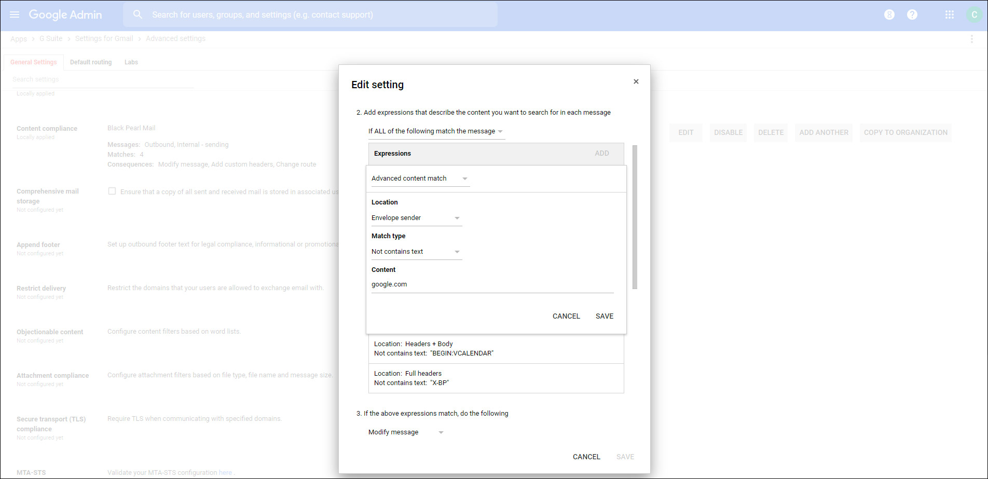The width and height of the screenshot is (988, 479).
Task: Expand the 'If ALL of the following' dropdown
Action: coord(436,131)
